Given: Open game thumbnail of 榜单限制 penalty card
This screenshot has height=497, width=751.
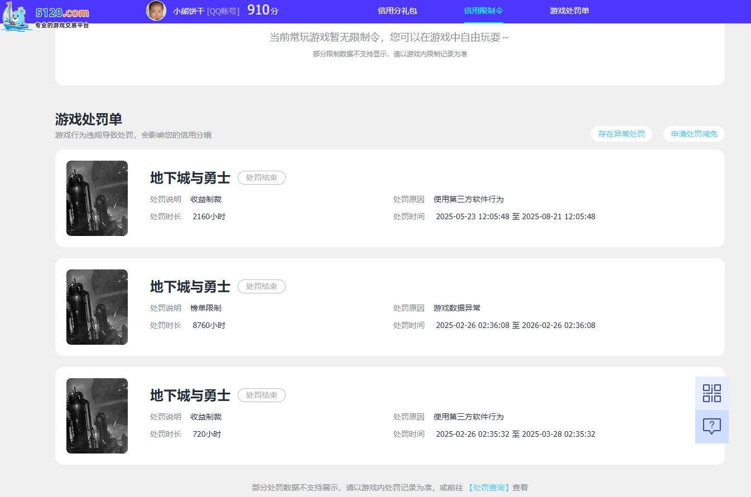Looking at the screenshot, I should tap(97, 307).
